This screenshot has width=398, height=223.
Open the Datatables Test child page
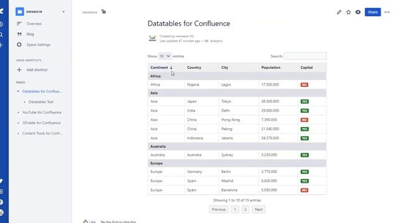coord(41,102)
